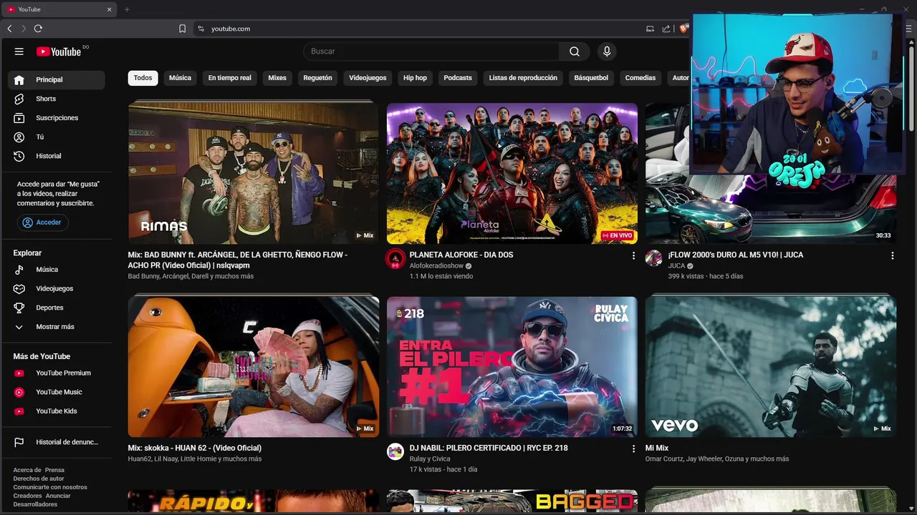Open the Desarrolladores footer link
Image resolution: width=917 pixels, height=515 pixels.
coord(35,504)
